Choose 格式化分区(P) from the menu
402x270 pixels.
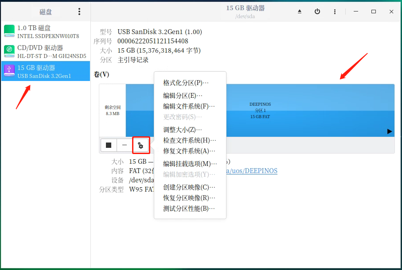[x=186, y=83]
